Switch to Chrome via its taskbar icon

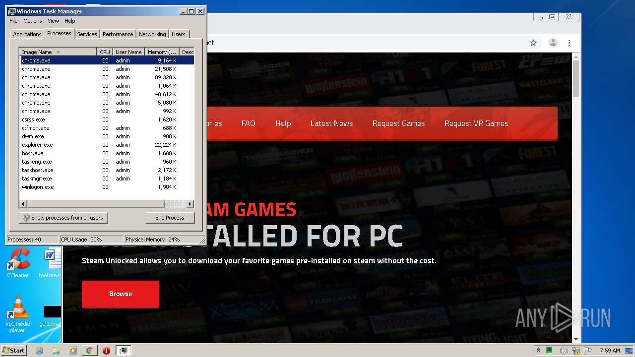pos(89,351)
